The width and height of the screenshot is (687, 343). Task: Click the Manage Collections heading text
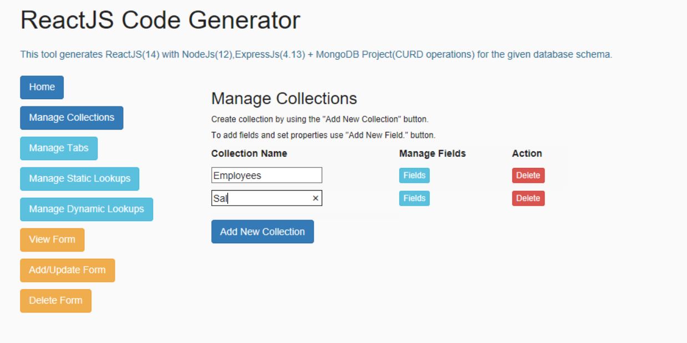pos(284,99)
